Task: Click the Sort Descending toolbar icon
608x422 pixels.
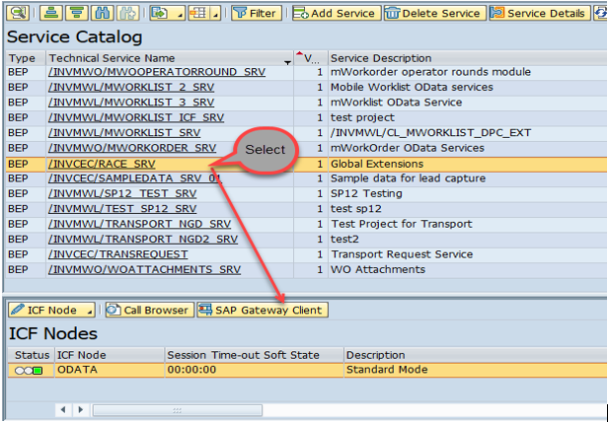Action: (75, 13)
